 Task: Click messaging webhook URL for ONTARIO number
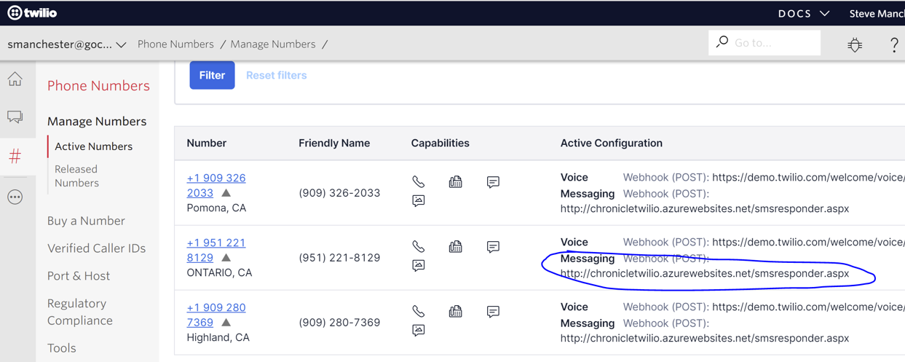(x=705, y=273)
